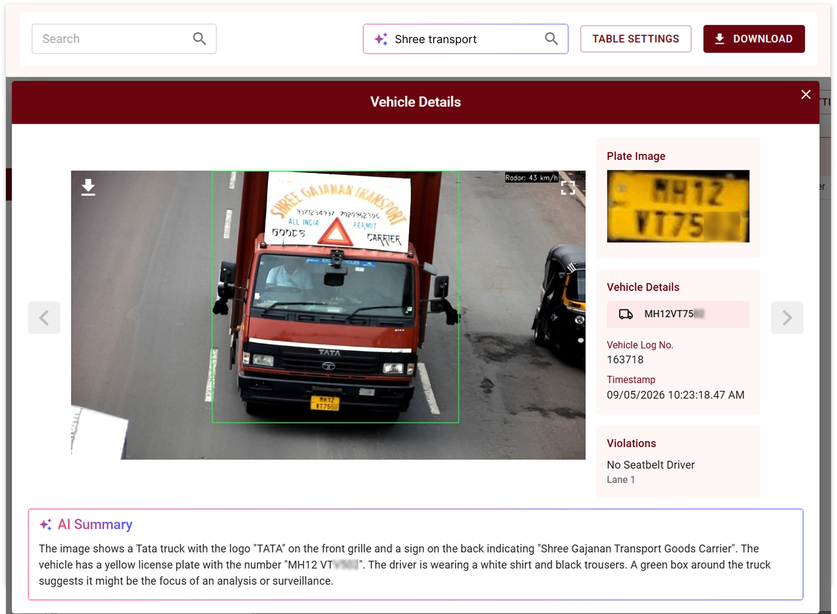Click the MH12VT75 plate number chip
This screenshot has height=614, width=837.
click(678, 314)
